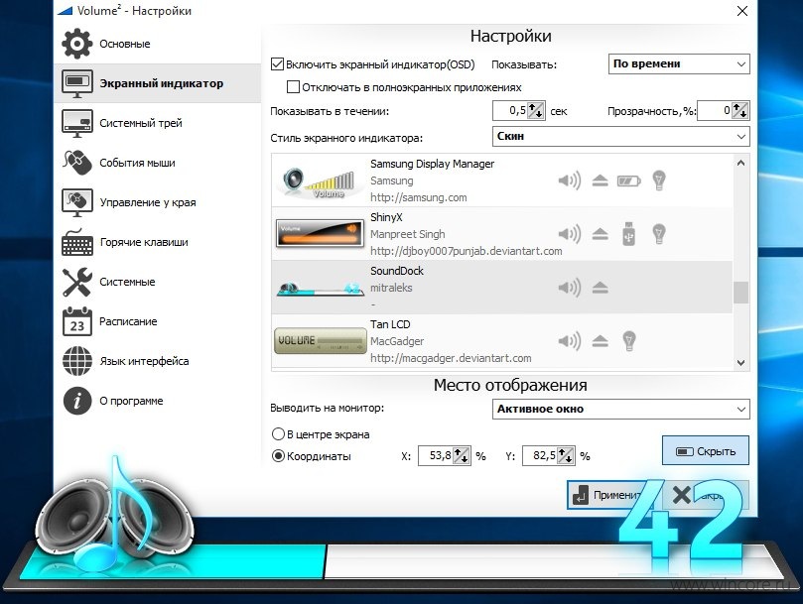
Task: Click lightbulb icon in Tan LCD row
Action: coord(629,341)
